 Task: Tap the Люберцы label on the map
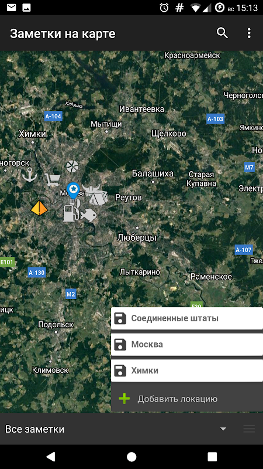(137, 238)
